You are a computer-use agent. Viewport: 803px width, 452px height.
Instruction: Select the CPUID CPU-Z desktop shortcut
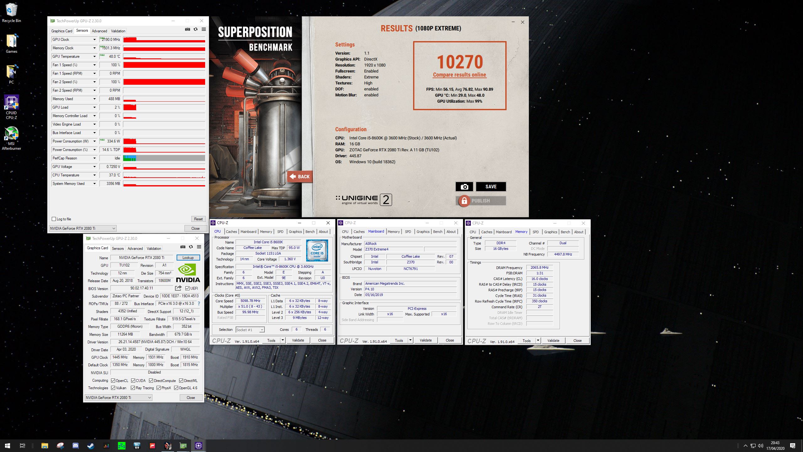tap(12, 107)
